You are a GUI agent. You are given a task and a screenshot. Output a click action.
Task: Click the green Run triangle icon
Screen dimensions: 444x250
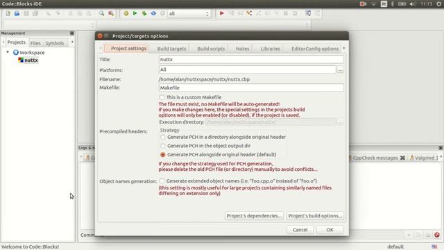click(x=135, y=13)
